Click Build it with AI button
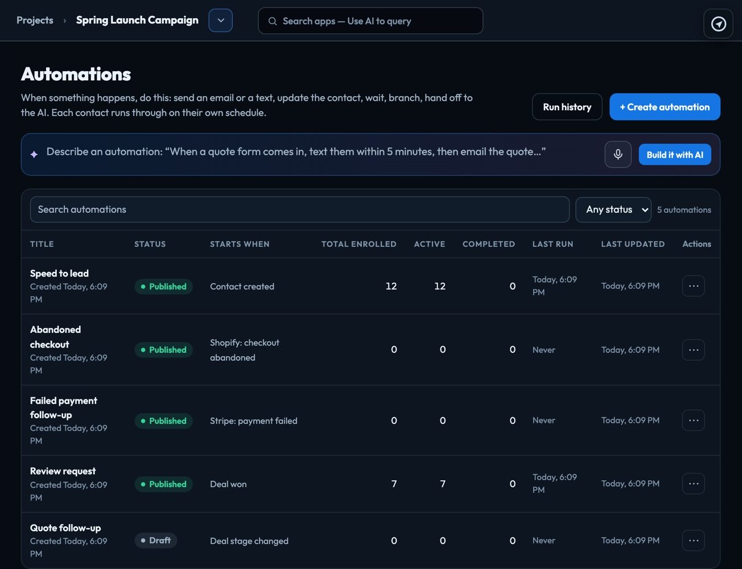The image size is (742, 569). point(675,155)
